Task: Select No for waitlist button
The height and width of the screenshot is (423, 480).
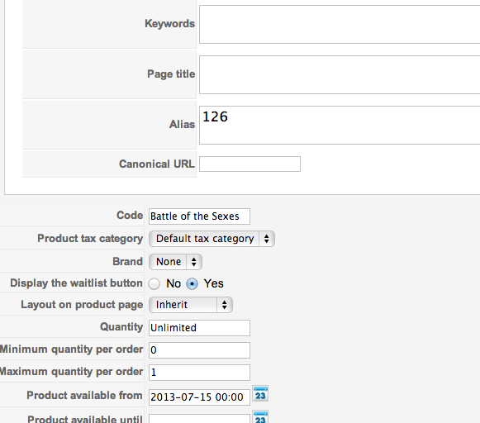Action: click(x=154, y=283)
